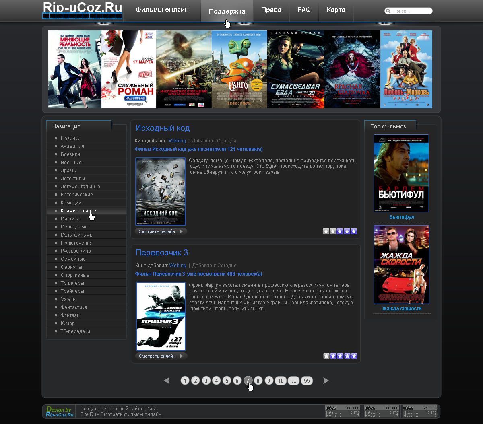Open the Поддержка menu tab

pyautogui.click(x=227, y=11)
